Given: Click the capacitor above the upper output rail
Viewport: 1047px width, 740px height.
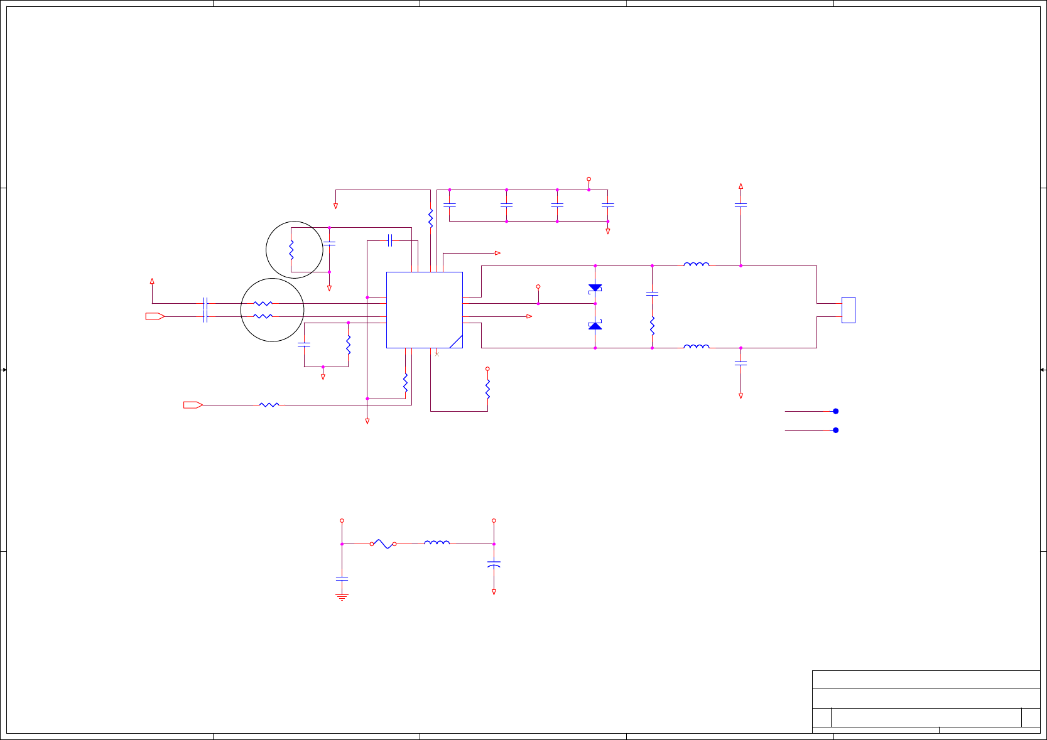Looking at the screenshot, I should [x=740, y=205].
